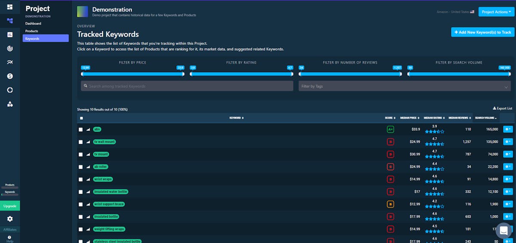Viewport: 516px width, 243px height.
Task: Go to Dashboard in project menu
Action: [x=33, y=24]
